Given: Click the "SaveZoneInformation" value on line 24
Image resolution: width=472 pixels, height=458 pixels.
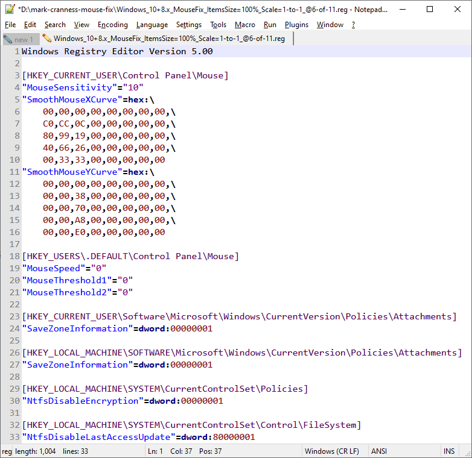Looking at the screenshot, I should point(117,328).
